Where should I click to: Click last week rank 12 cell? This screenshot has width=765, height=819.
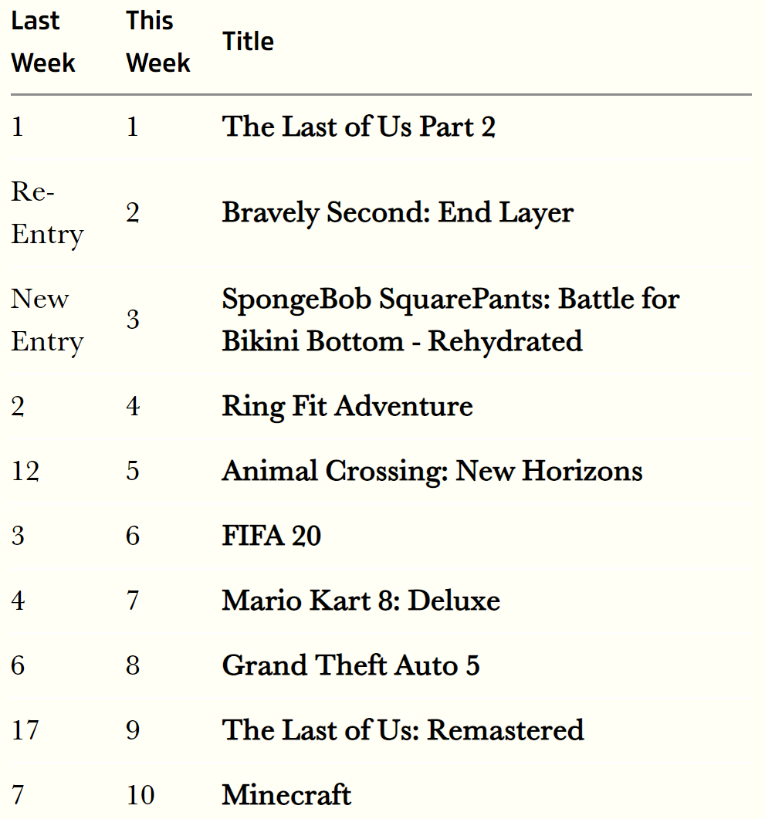pos(25,472)
